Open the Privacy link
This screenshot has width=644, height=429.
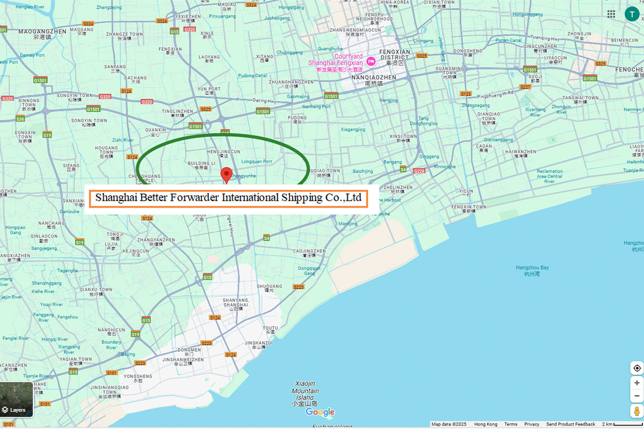(532, 424)
